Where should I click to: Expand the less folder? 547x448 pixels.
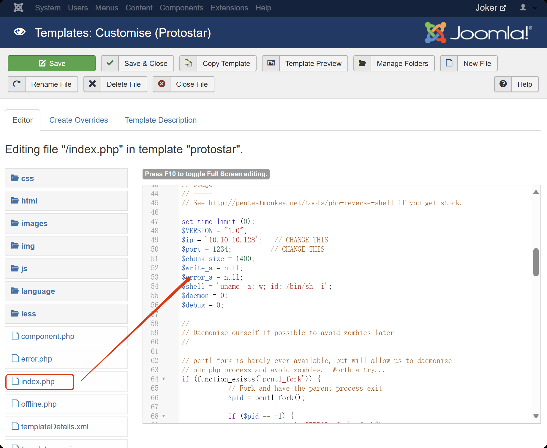pyautogui.click(x=66, y=314)
